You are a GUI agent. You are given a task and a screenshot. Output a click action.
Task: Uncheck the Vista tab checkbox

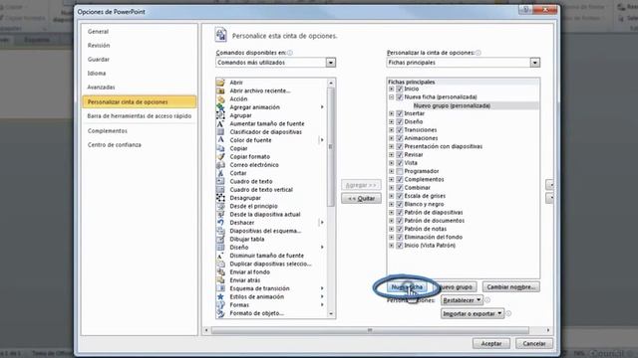(x=400, y=163)
